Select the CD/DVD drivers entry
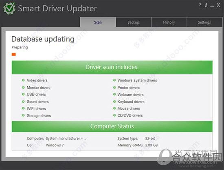The width and height of the screenshot is (224, 170). click(x=130, y=115)
